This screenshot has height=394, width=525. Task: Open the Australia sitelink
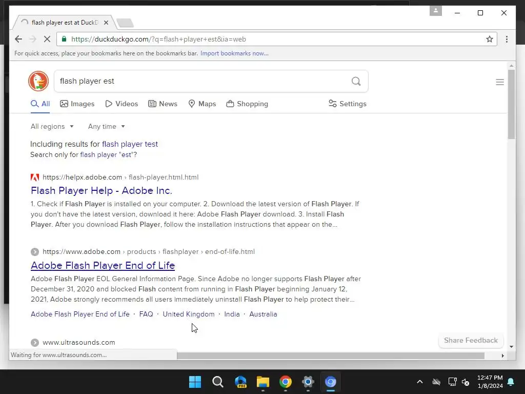tap(263, 314)
